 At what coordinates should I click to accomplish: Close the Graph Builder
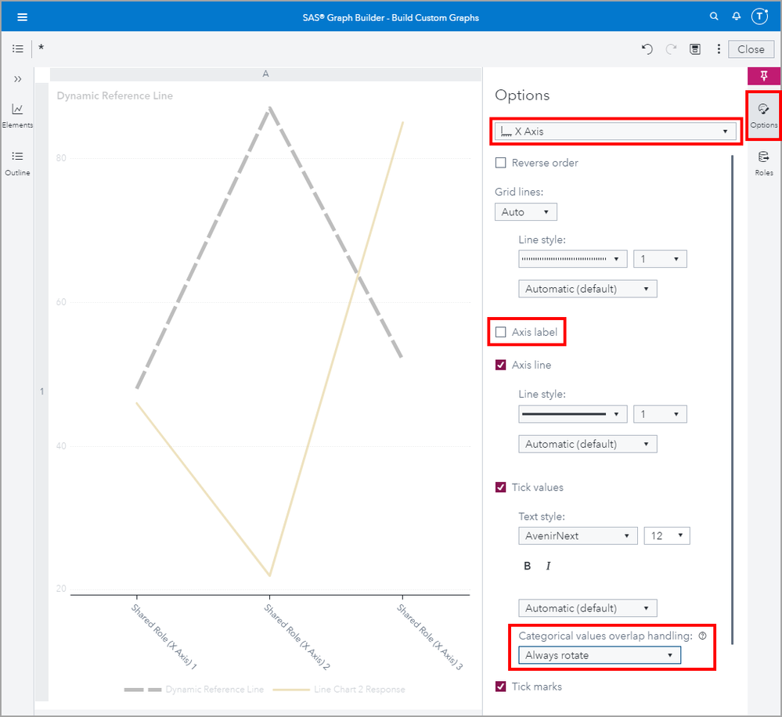(x=751, y=49)
